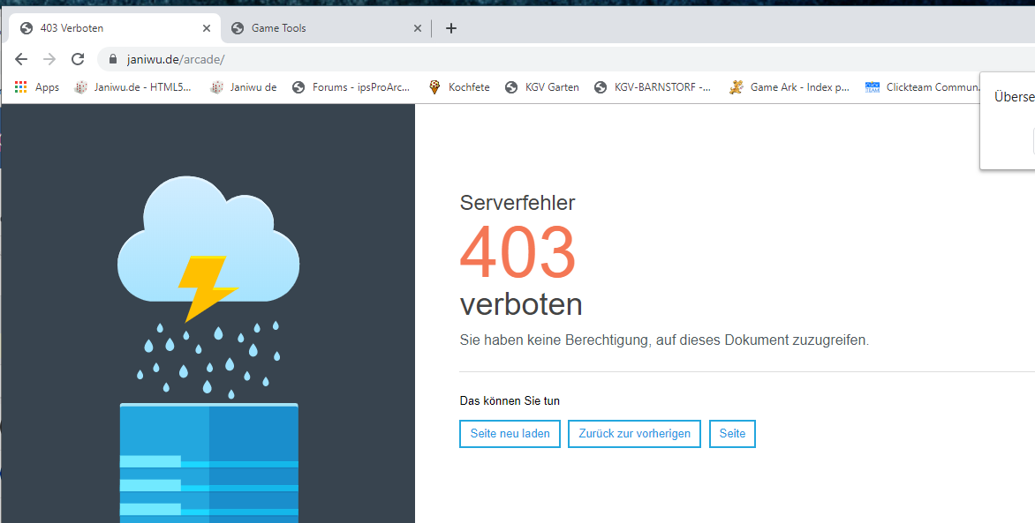Image resolution: width=1035 pixels, height=523 pixels.
Task: Open the KGV-BARNSTORF bookmark
Action: (653, 87)
